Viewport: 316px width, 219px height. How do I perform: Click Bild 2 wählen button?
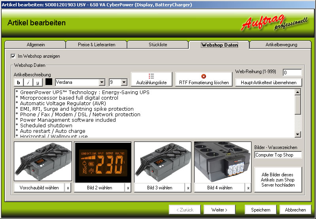100,188
